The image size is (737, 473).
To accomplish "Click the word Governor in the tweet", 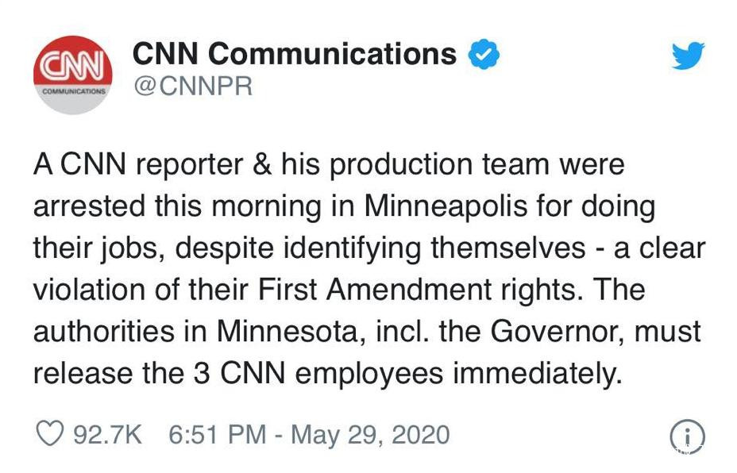I will (x=552, y=330).
